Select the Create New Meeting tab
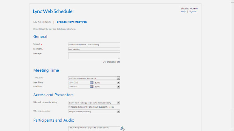The width and height of the screenshot is (234, 131). point(72,22)
